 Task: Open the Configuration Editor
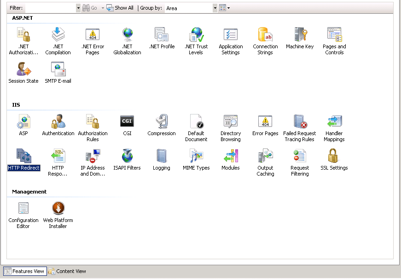pos(23,209)
